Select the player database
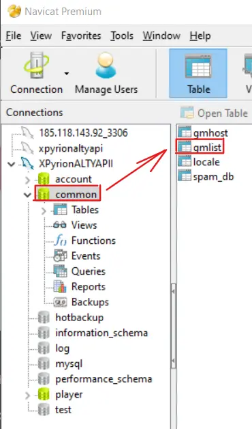Viewport: 252px width, 429px height. (69, 394)
